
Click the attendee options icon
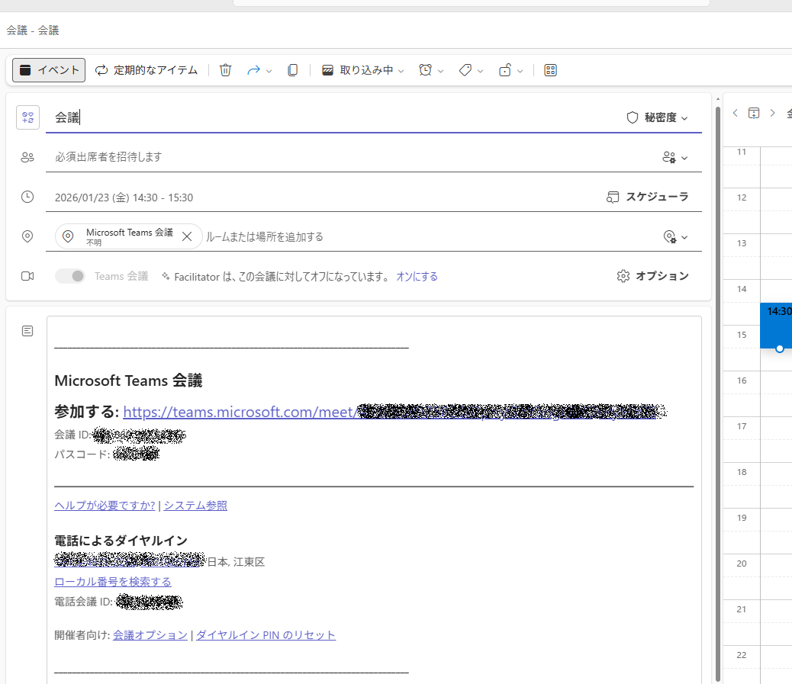[x=669, y=158]
